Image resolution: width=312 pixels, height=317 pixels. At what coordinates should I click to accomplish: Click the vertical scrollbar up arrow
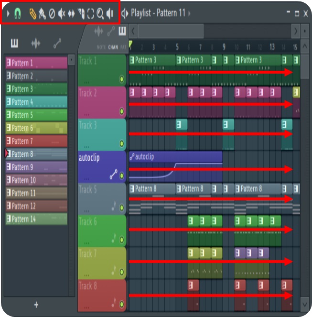coord(305,46)
